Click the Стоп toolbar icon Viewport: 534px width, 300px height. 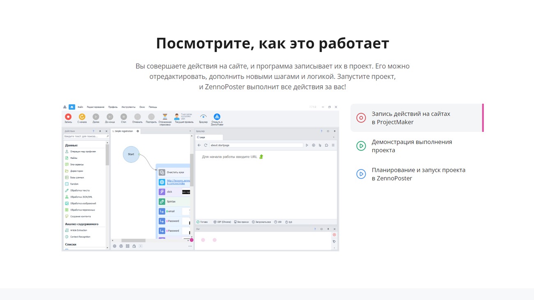[x=124, y=117]
